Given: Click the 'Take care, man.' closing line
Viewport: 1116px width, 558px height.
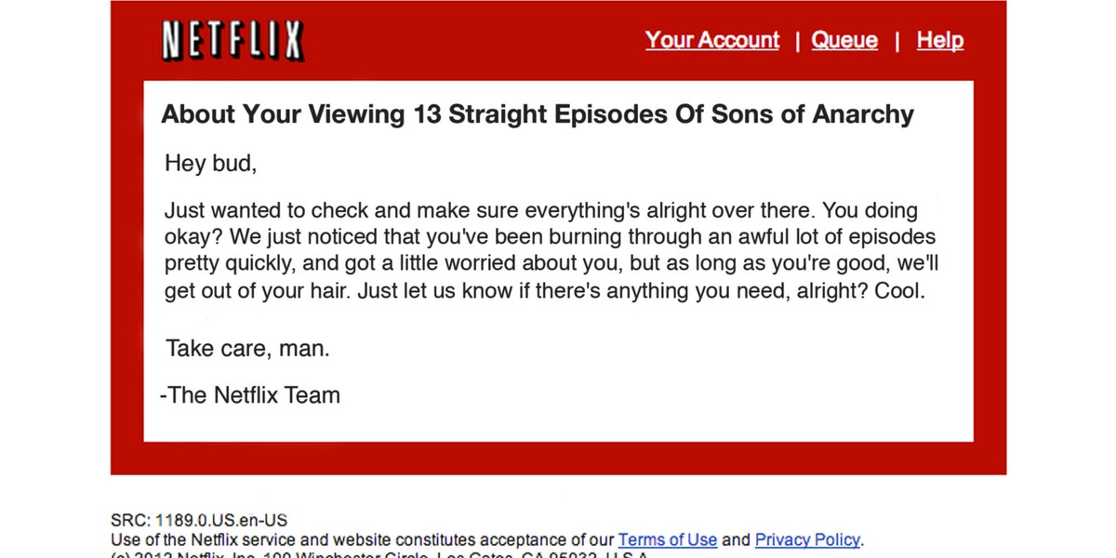Looking at the screenshot, I should (x=248, y=349).
